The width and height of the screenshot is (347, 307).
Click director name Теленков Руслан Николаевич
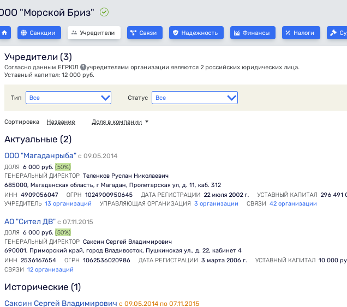point(125,176)
